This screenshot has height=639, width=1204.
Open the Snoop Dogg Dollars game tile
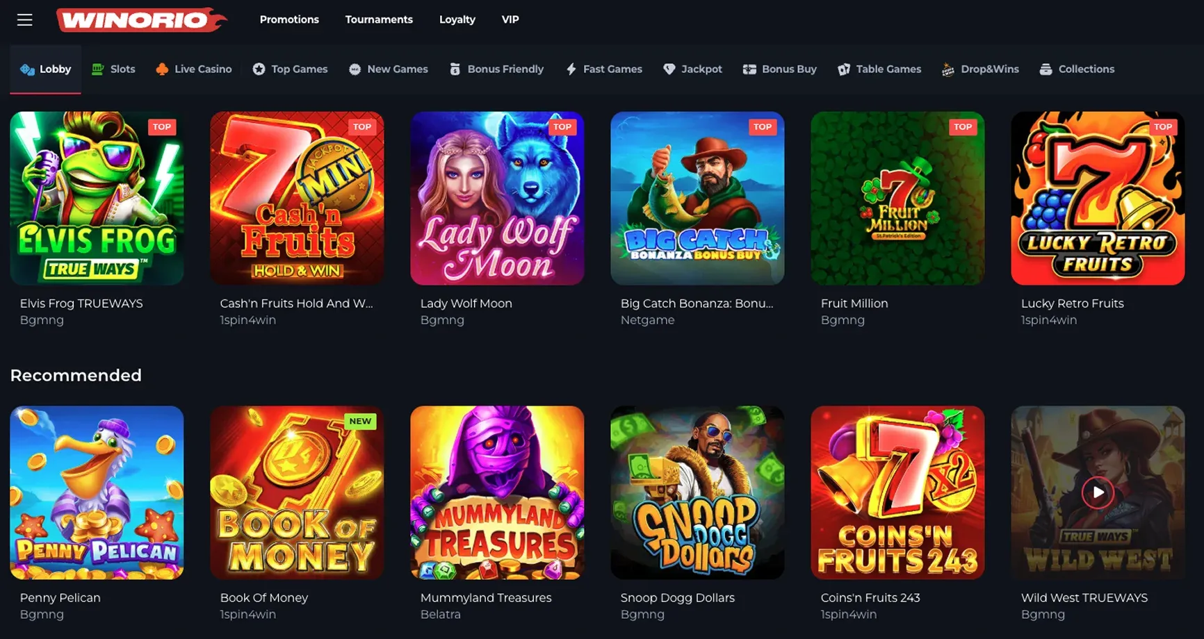697,492
